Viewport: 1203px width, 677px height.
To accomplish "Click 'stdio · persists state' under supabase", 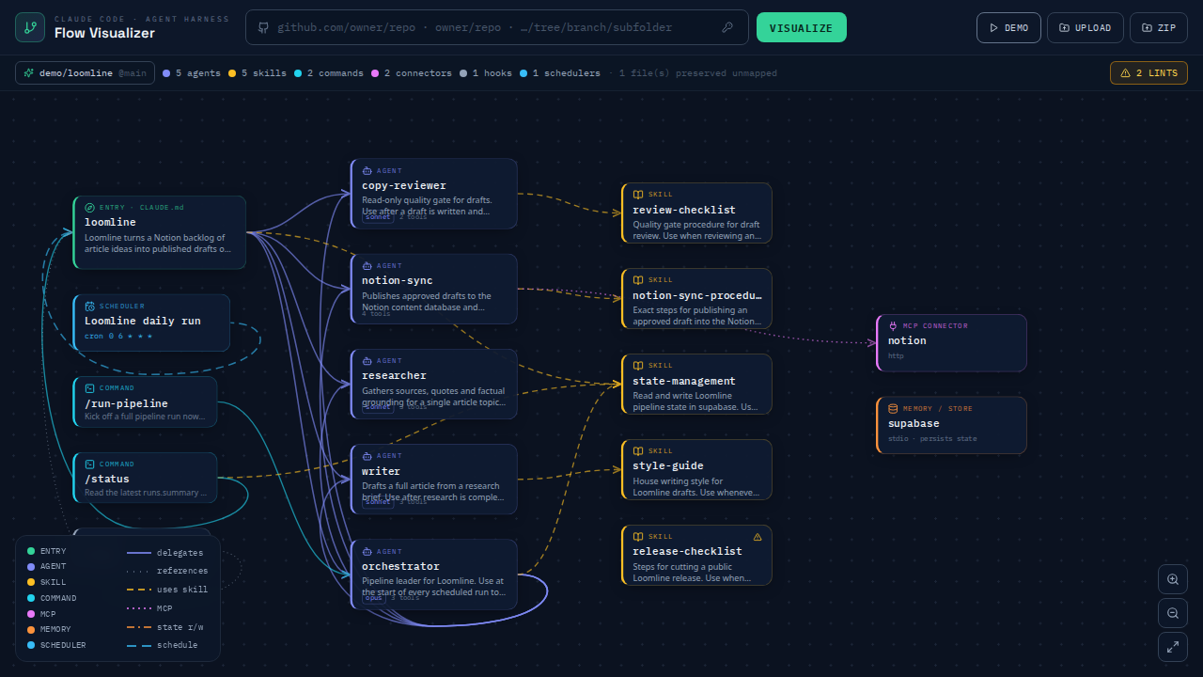I will coord(932,439).
